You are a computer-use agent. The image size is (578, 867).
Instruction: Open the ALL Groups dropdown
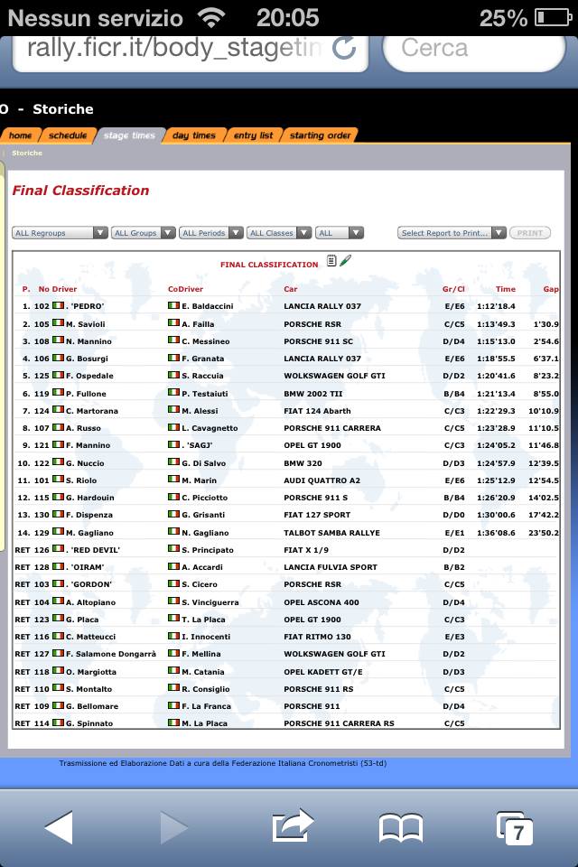(144, 233)
